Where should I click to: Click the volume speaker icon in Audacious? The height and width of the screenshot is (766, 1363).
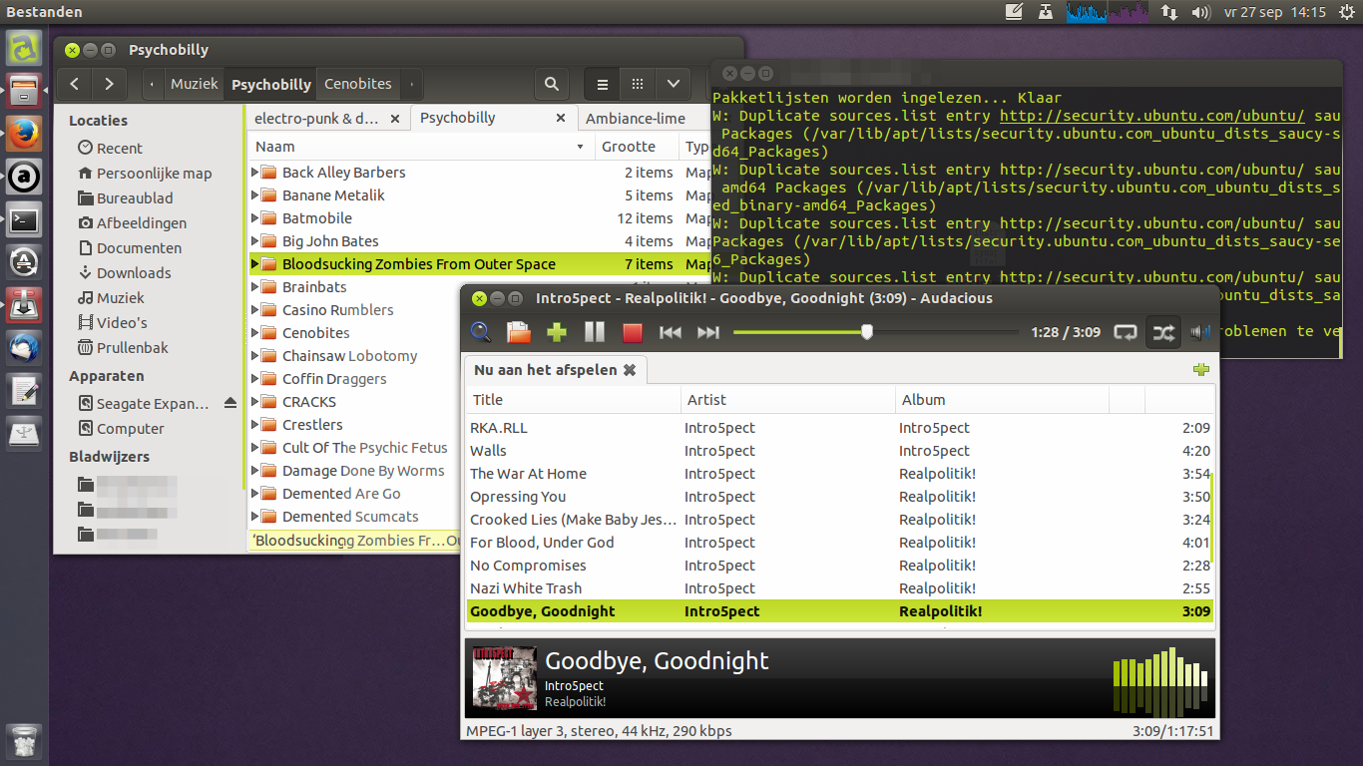pos(1201,332)
